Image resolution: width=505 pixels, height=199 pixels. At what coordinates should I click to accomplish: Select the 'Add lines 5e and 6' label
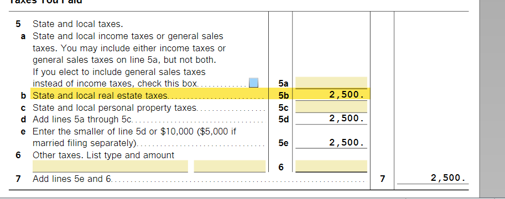(x=72, y=179)
